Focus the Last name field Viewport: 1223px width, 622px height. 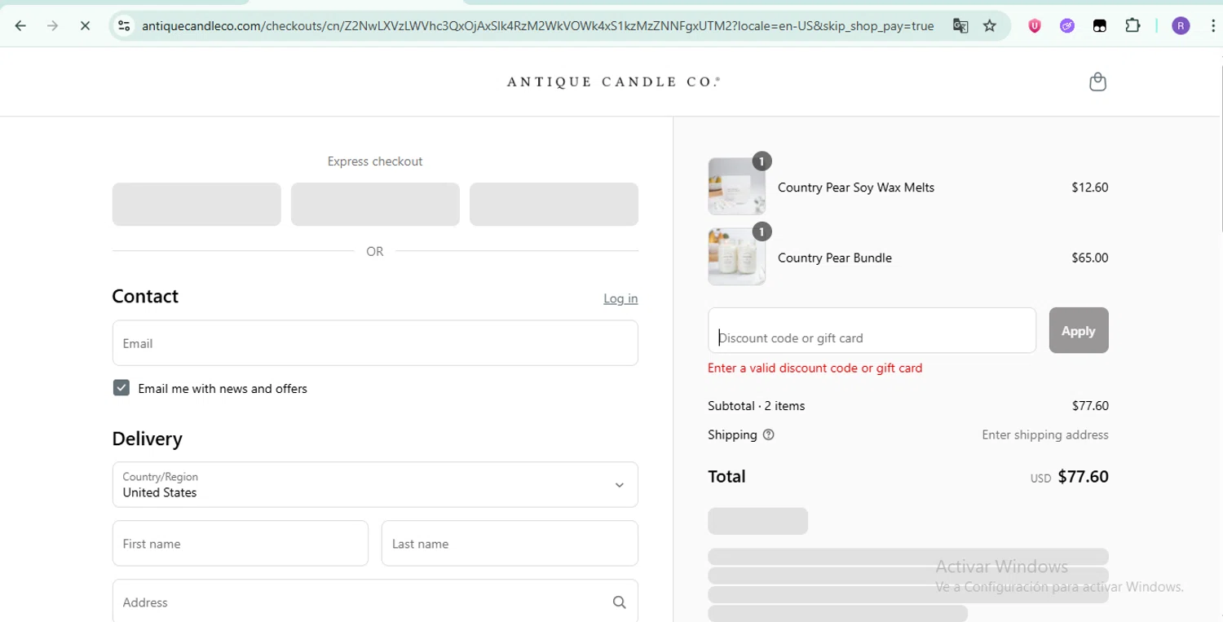coord(510,544)
